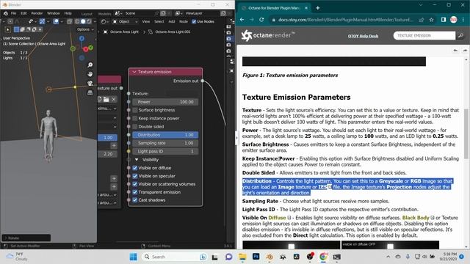Click the Blender logo menu icon

(6, 13)
